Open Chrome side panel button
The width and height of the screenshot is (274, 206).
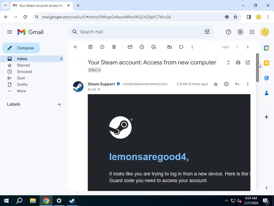click(x=249, y=17)
